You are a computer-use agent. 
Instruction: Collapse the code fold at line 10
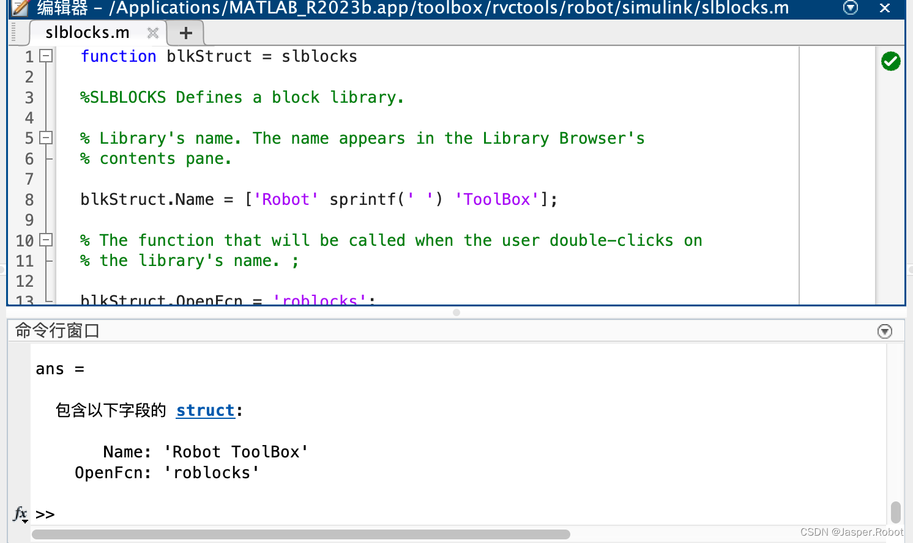coord(45,240)
